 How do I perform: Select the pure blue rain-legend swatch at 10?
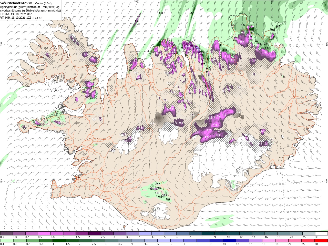tap(229, 241)
